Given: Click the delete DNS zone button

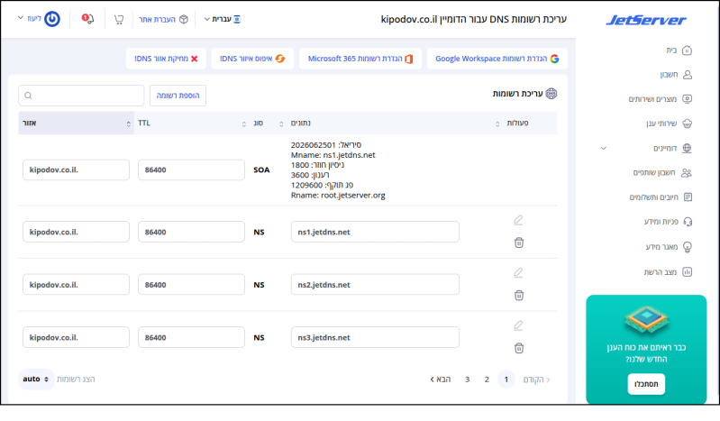Looking at the screenshot, I should (166, 59).
